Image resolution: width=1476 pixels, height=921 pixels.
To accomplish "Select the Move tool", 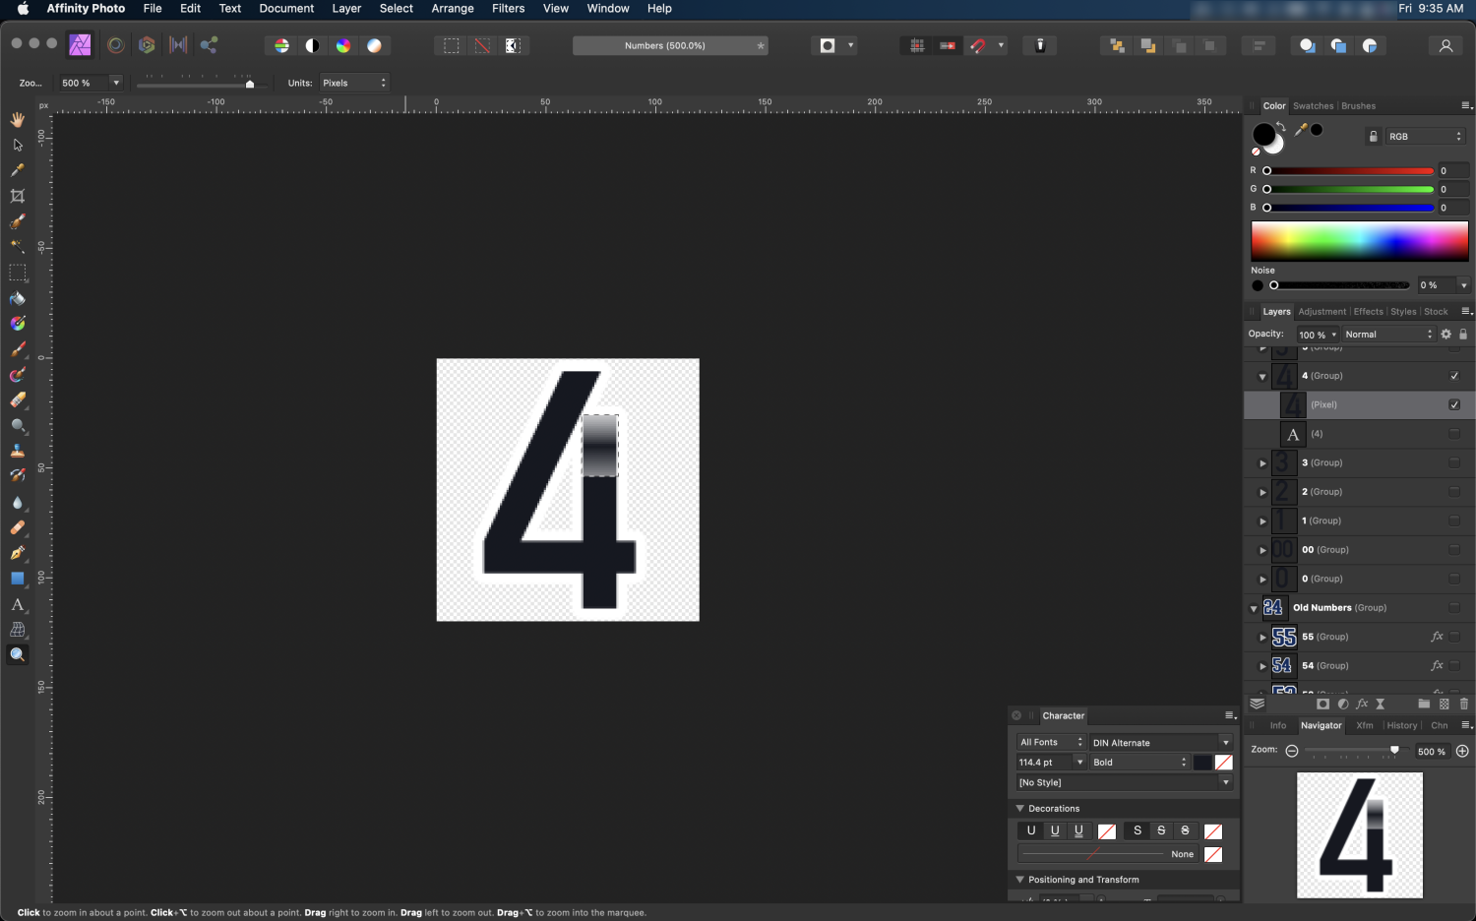I will point(17,144).
